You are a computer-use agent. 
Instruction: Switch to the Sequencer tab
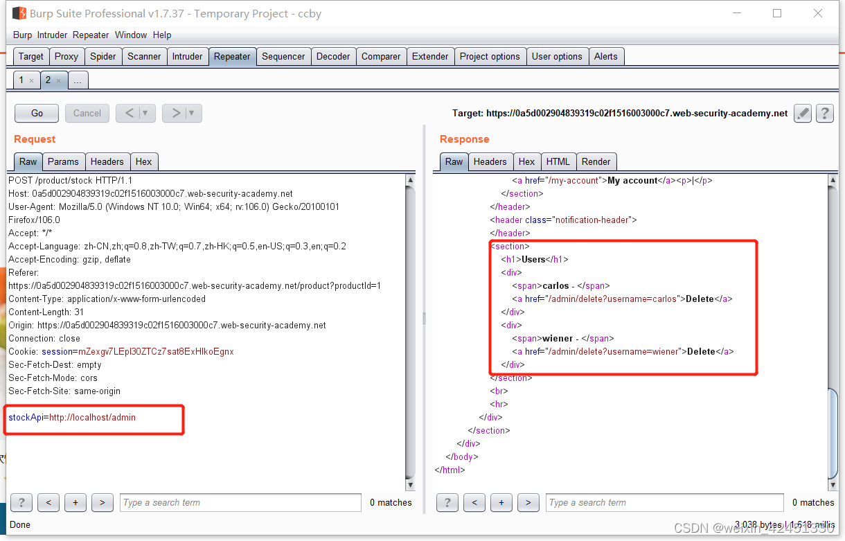283,56
